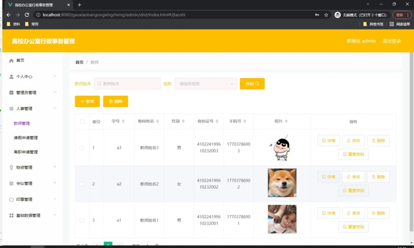Open the 请选择性别 dropdown
Screen dimensions: 414x248
click(x=205, y=83)
